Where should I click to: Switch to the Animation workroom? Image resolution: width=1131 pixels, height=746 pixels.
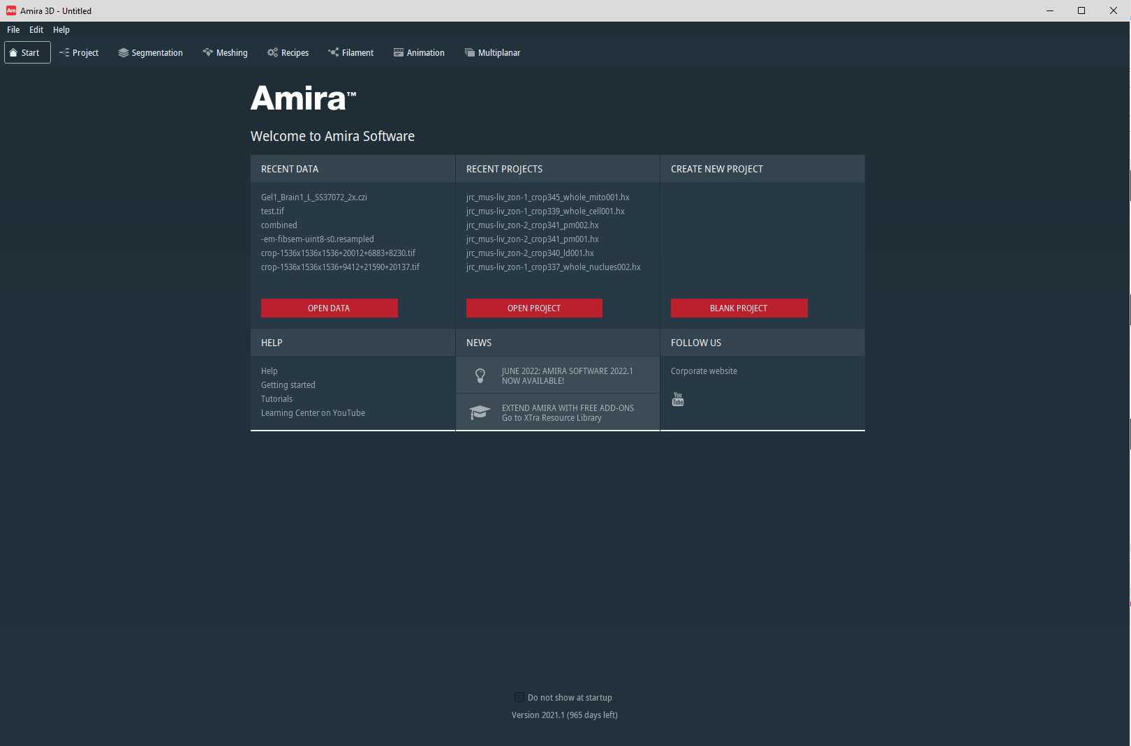point(419,52)
